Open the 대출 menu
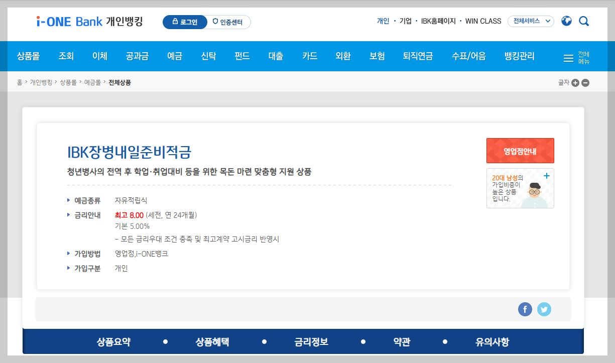Screen dimensions: 615x363 (x=276, y=56)
